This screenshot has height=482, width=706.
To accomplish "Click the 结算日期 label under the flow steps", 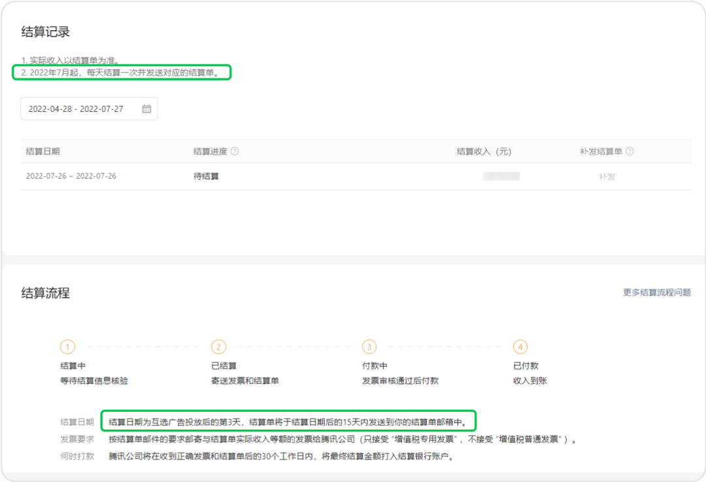I will [77, 422].
